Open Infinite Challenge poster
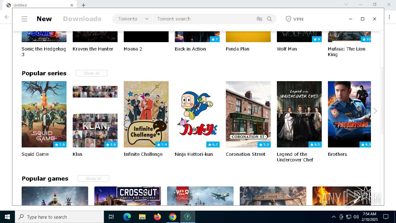This screenshot has width=396, height=223. (146, 114)
